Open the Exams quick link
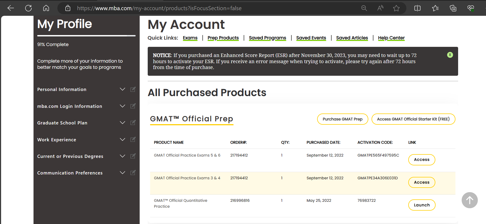The height and width of the screenshot is (224, 486). (x=190, y=38)
